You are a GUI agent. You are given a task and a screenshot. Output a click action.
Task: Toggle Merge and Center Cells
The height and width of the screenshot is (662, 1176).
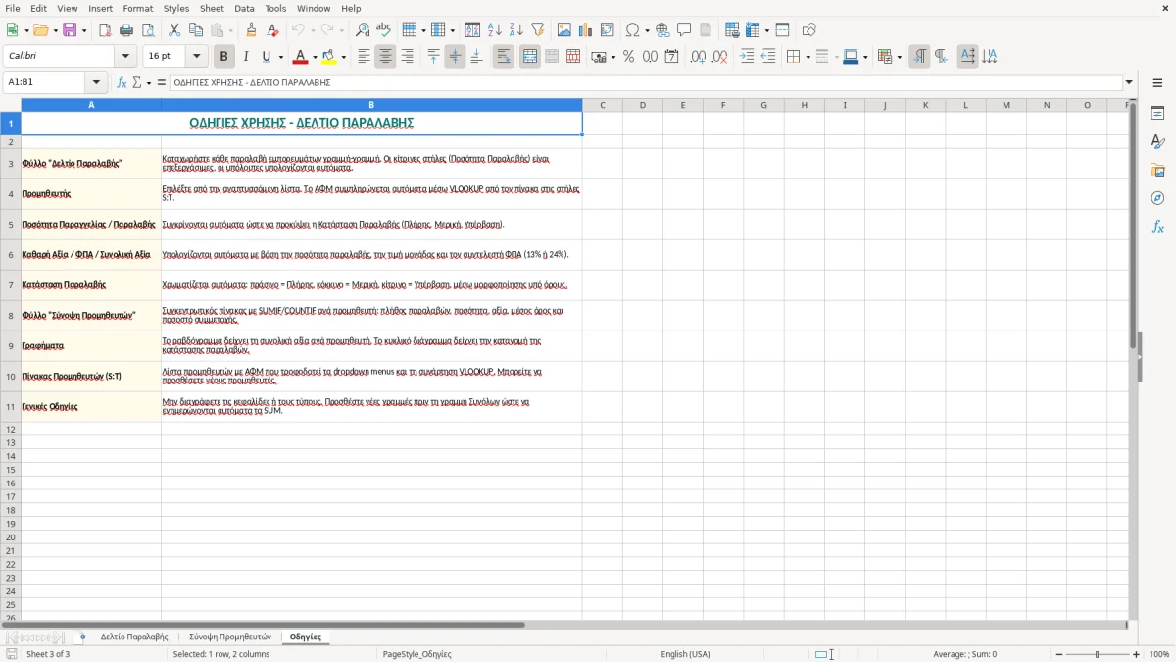[x=530, y=57]
